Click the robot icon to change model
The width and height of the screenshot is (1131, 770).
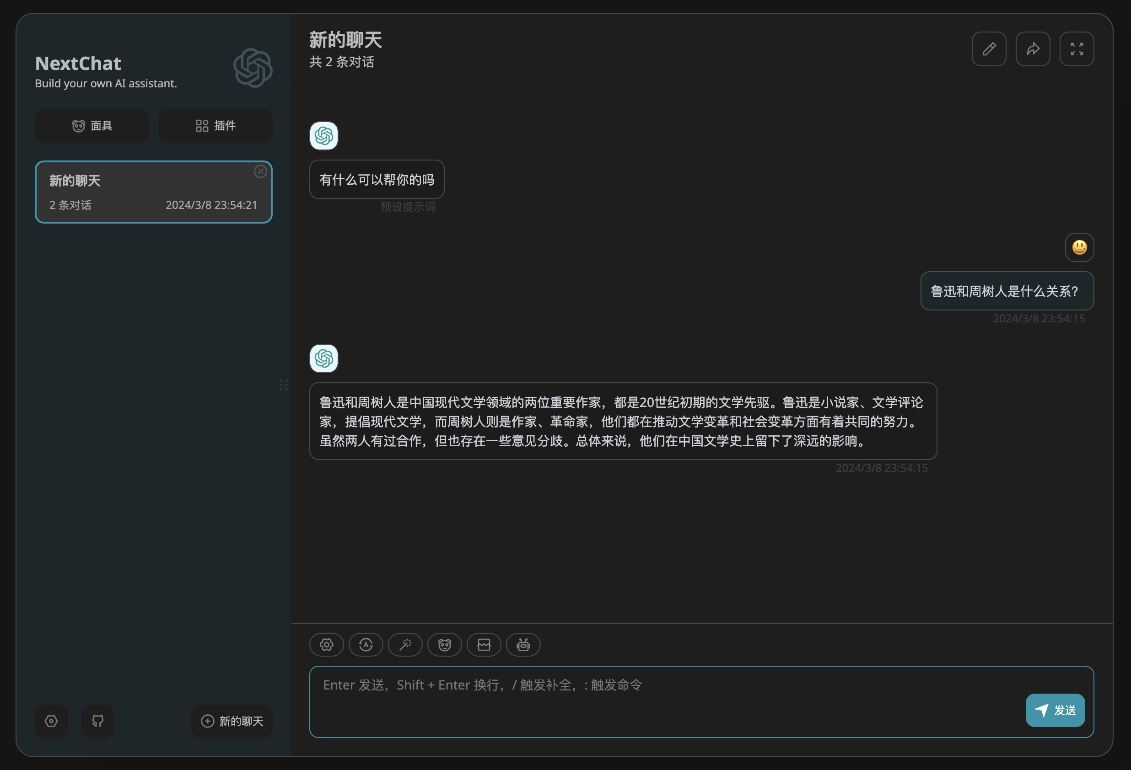click(523, 645)
